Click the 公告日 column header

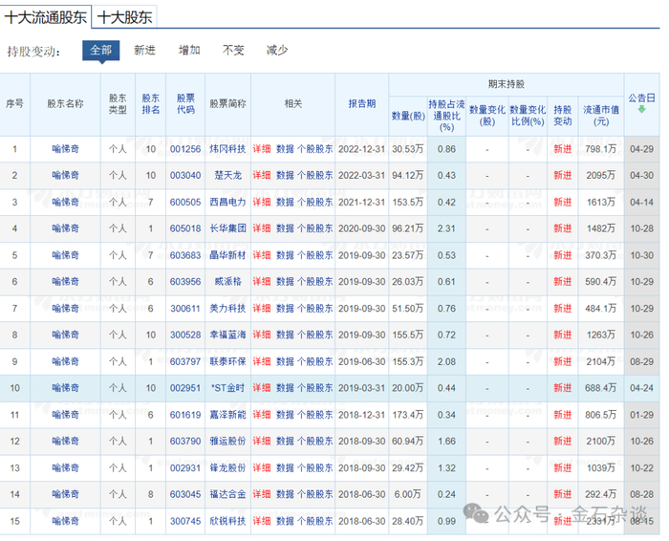tap(641, 97)
